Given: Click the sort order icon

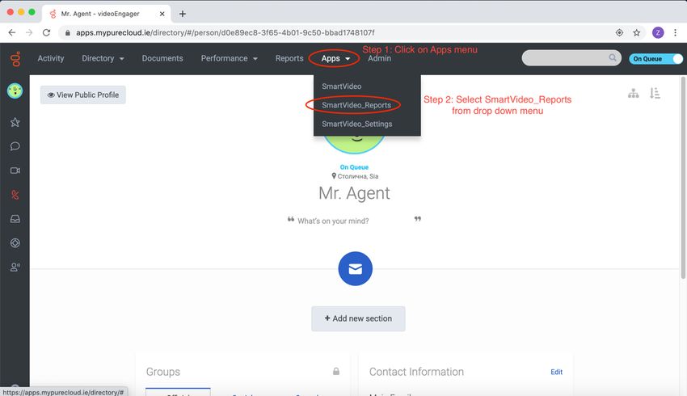Looking at the screenshot, I should 655,93.
